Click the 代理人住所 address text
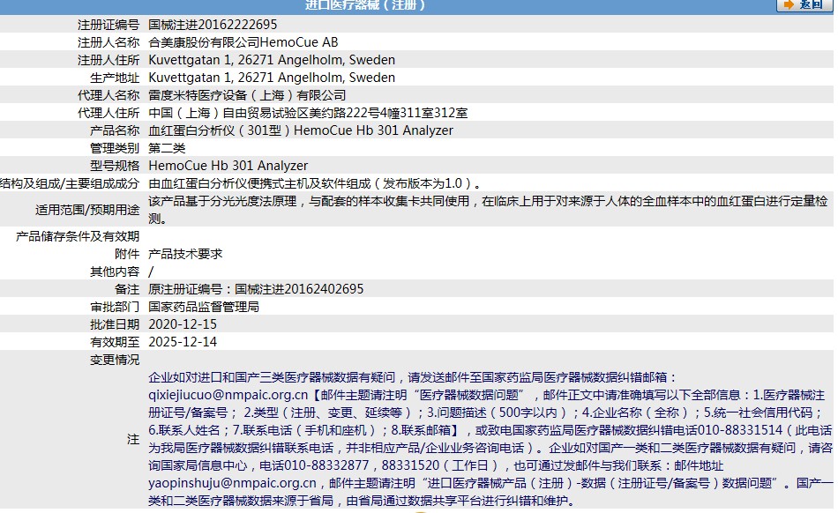 (x=308, y=113)
